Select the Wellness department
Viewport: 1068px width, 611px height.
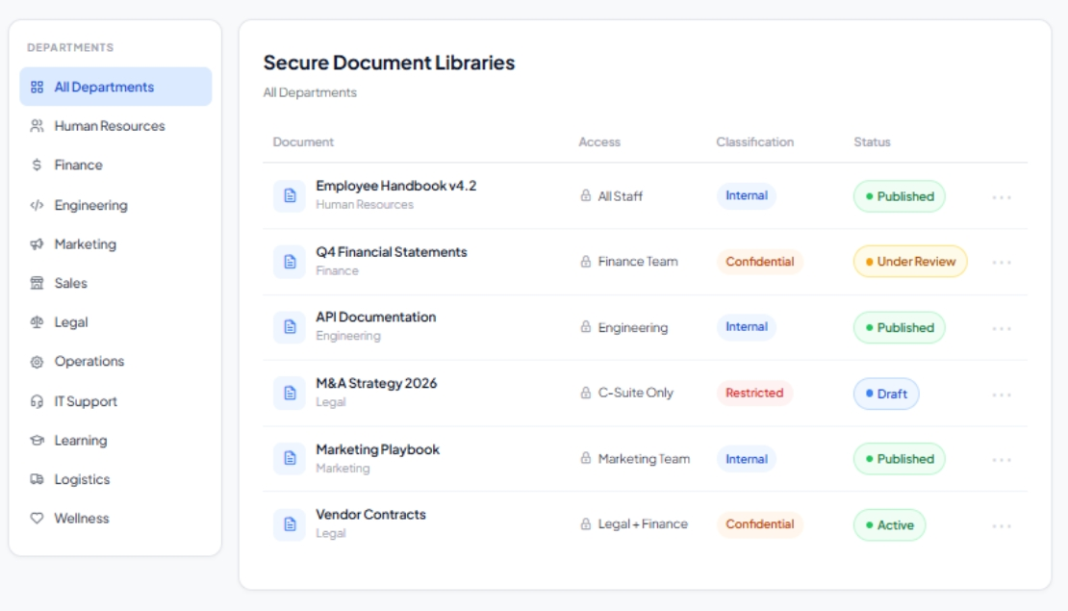[x=115, y=519]
